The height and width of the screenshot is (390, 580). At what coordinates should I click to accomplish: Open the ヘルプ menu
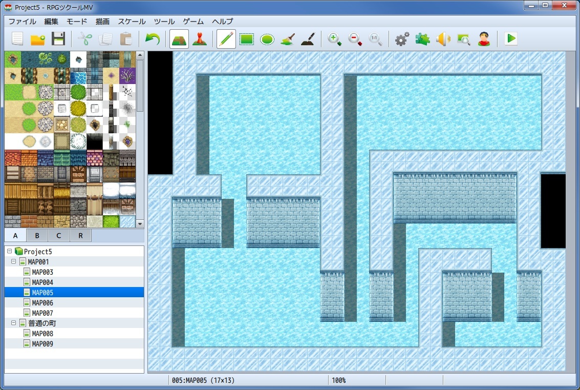(222, 22)
